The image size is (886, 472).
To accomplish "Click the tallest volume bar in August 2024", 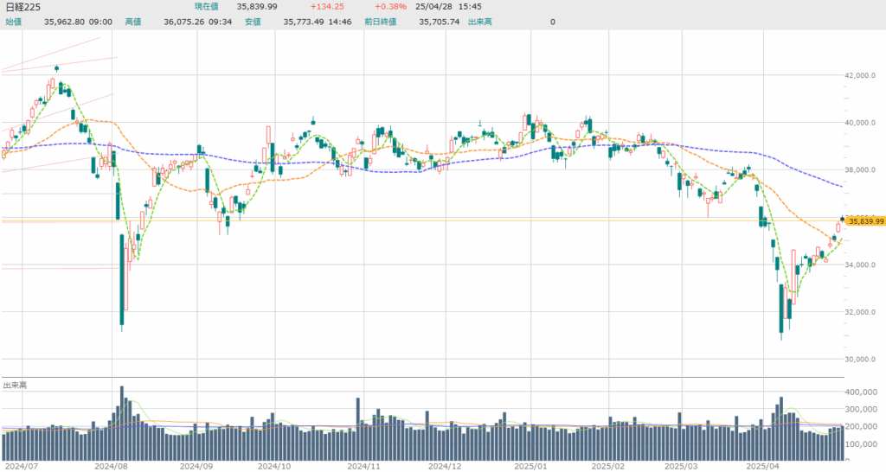I will click(x=121, y=424).
